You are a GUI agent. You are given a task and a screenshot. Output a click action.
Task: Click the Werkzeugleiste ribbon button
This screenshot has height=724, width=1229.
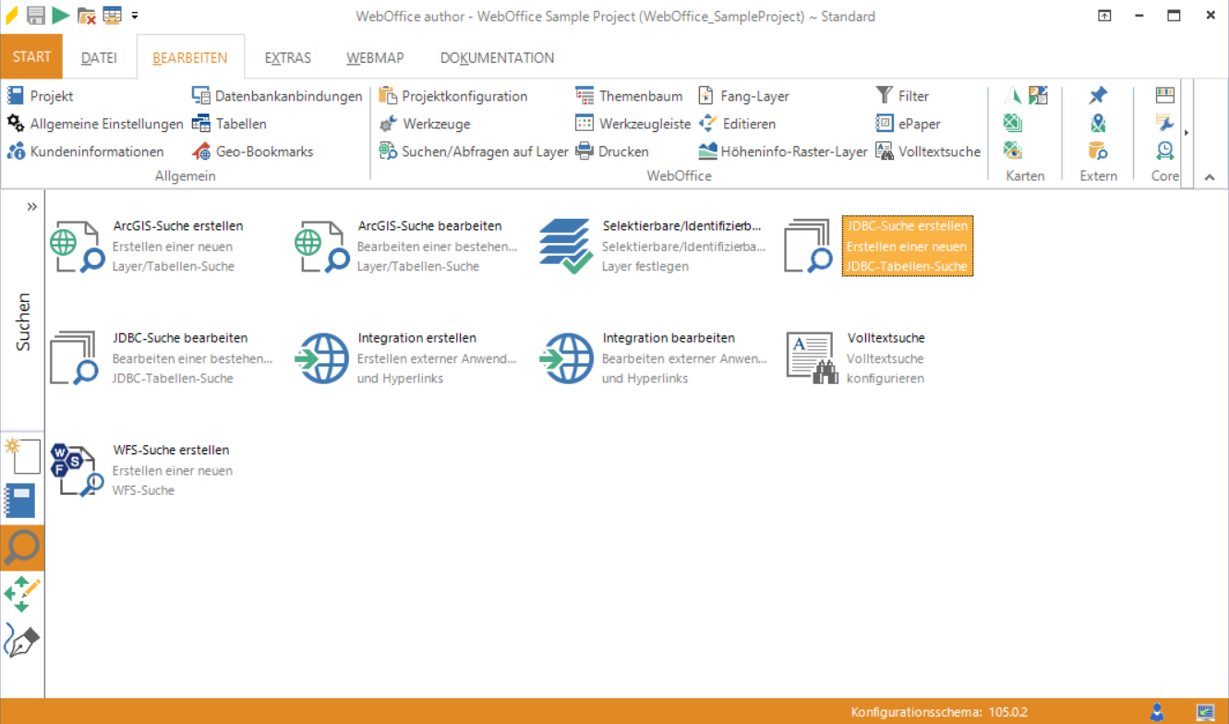pos(633,124)
